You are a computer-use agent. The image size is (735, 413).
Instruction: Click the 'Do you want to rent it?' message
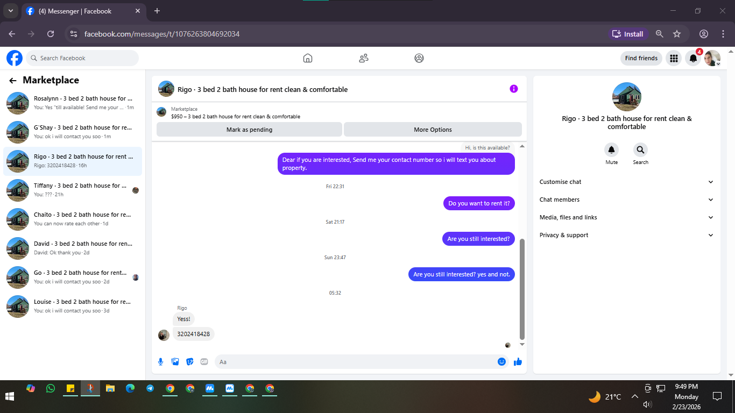coord(479,203)
